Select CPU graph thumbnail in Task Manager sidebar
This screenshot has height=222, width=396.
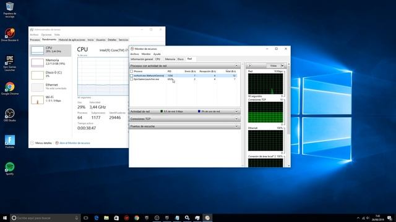click(37, 50)
